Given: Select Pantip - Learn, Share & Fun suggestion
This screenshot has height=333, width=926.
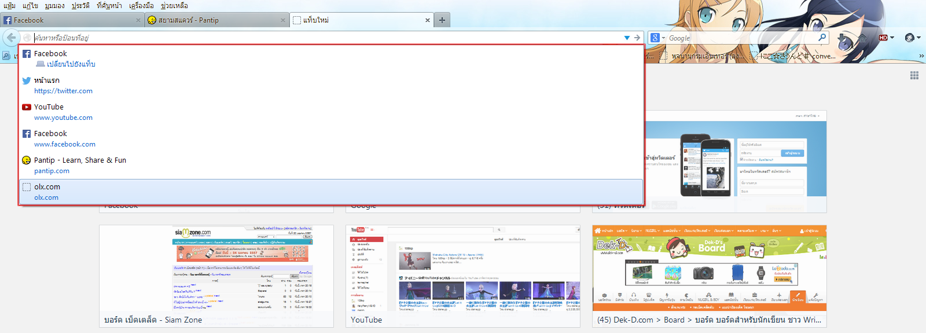Looking at the screenshot, I should tap(332, 165).
